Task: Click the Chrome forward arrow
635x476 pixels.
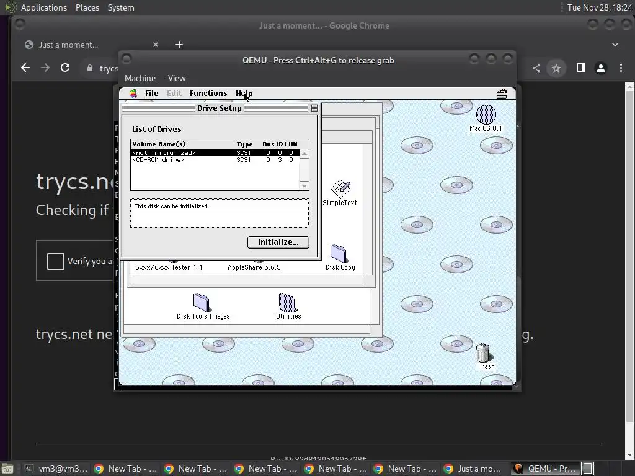Action: click(45, 68)
